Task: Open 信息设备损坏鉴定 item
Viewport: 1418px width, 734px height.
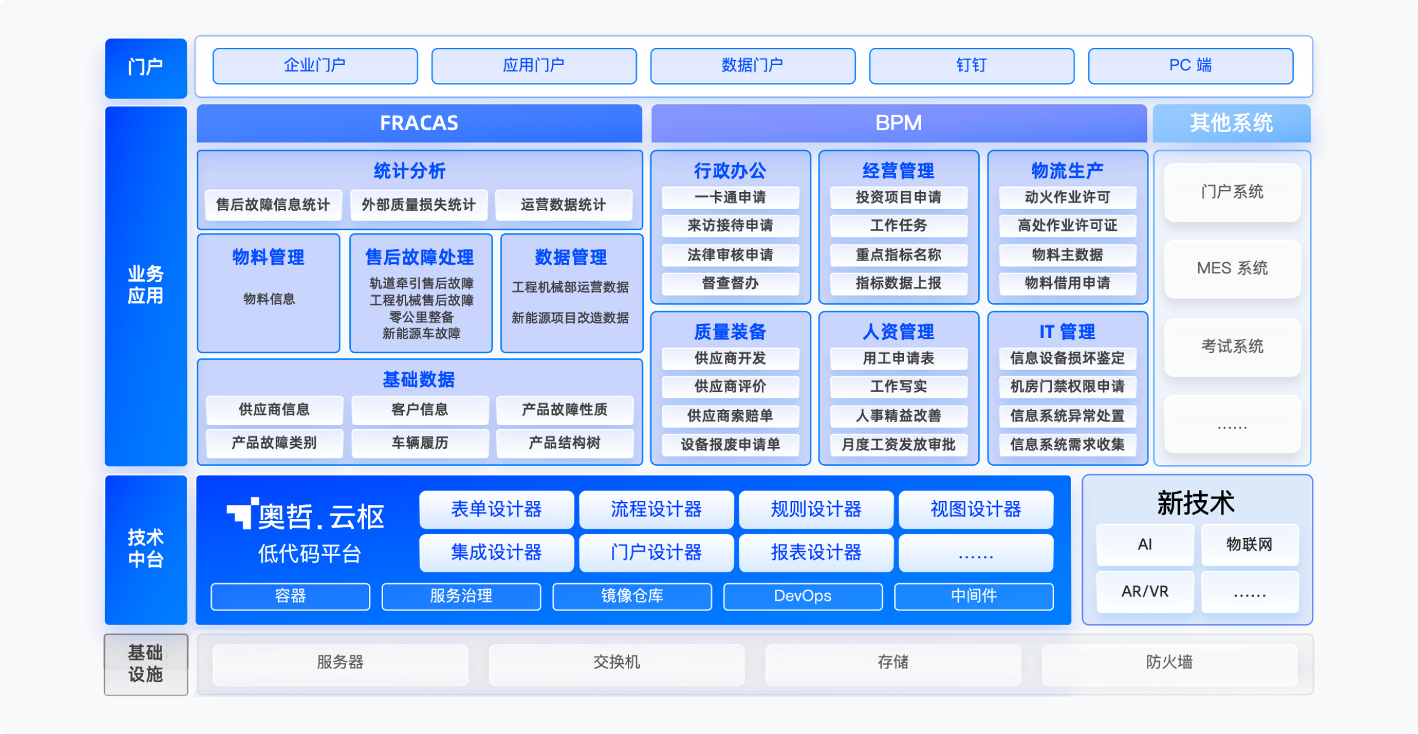Action: pos(1068,359)
